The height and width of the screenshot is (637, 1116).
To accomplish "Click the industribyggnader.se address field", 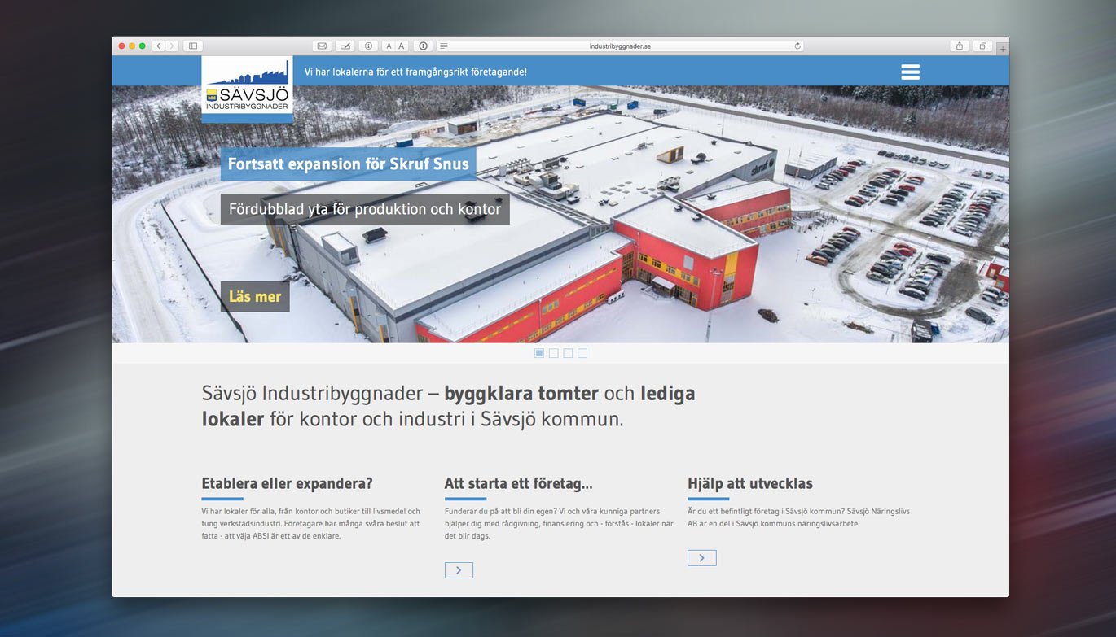I will click(620, 46).
